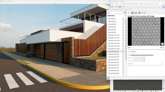Select the +Concreto-05 material name
This screenshot has width=165, height=92.
(112, 30)
